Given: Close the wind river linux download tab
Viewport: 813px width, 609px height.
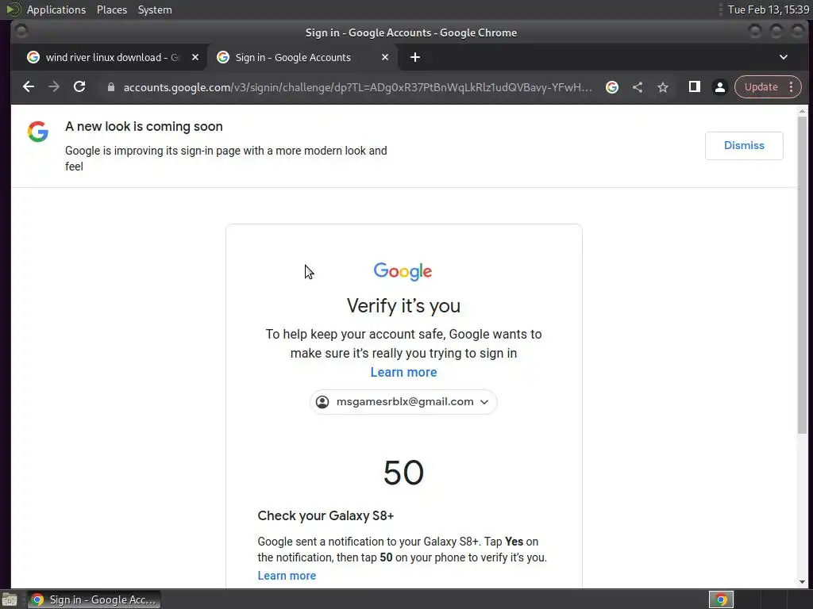Looking at the screenshot, I should click(x=195, y=57).
